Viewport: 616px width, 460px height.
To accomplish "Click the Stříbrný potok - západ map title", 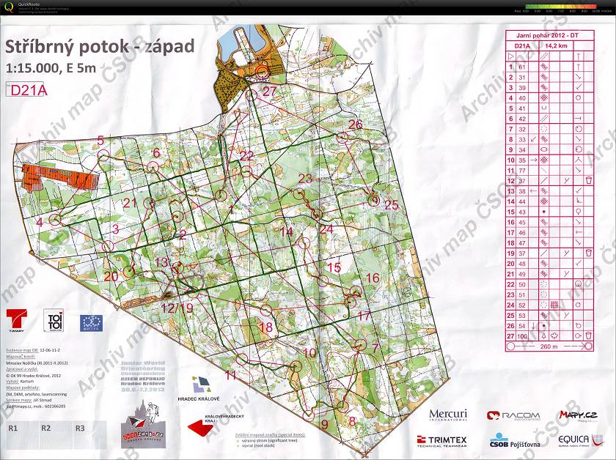I will pyautogui.click(x=100, y=48).
